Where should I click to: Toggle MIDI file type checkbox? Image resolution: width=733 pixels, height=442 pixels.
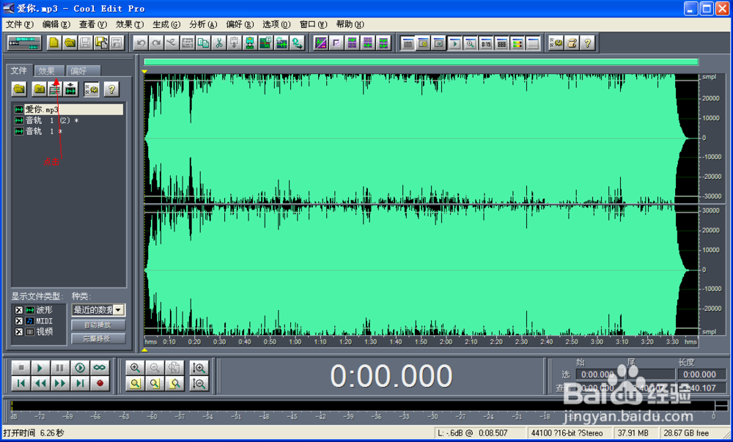[19, 321]
